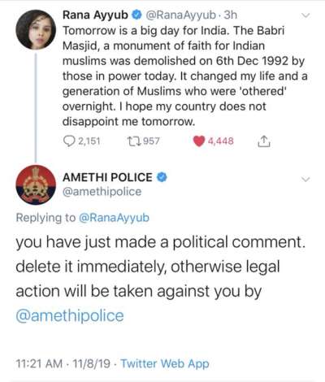325x382 pixels.
Task: Open Rana Ayyub's profile picture
Action: coord(36,29)
